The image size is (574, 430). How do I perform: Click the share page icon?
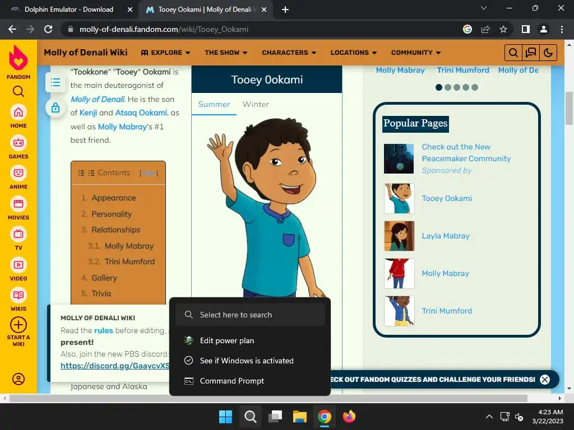pyautogui.click(x=485, y=29)
